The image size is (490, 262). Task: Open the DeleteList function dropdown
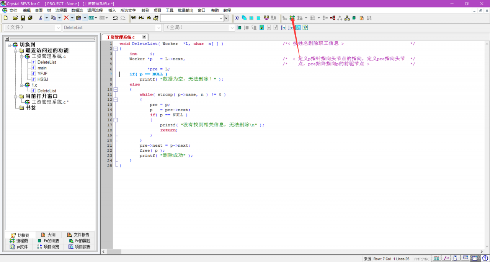point(158,27)
